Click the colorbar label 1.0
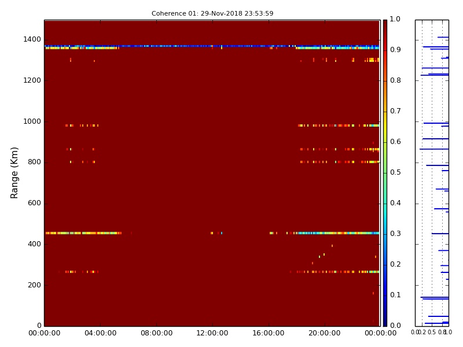The height and width of the screenshot is (347, 463). 395,19
